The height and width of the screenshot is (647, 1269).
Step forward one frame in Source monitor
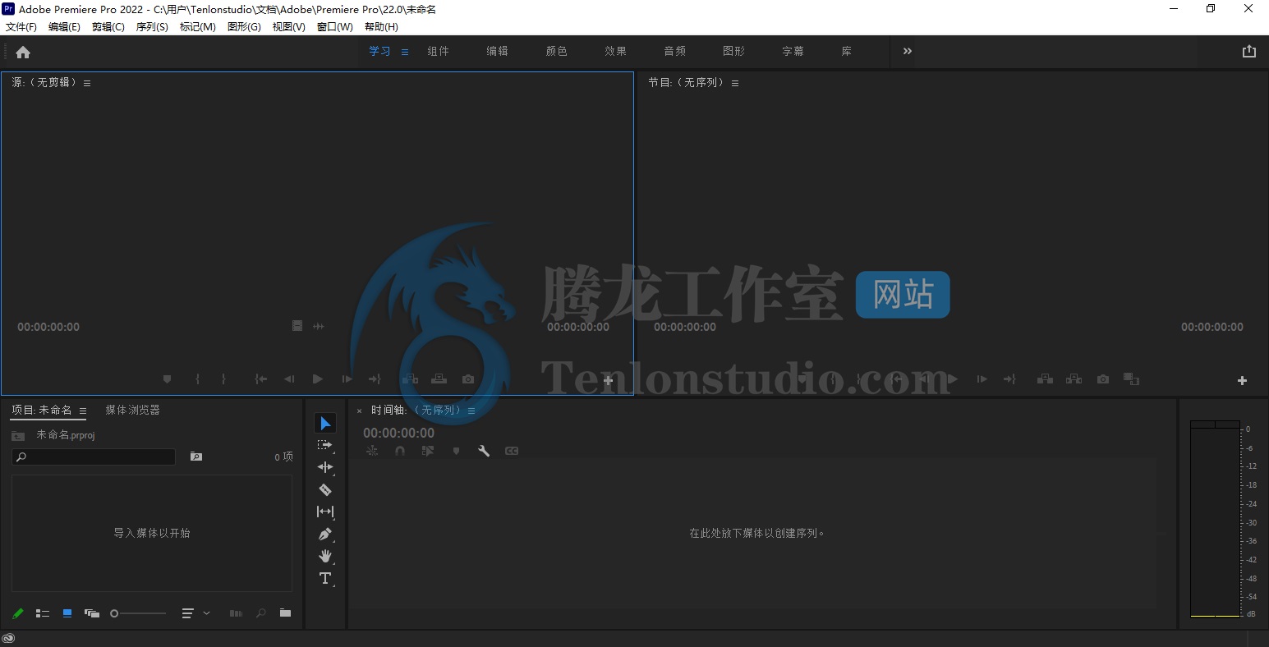pyautogui.click(x=347, y=379)
